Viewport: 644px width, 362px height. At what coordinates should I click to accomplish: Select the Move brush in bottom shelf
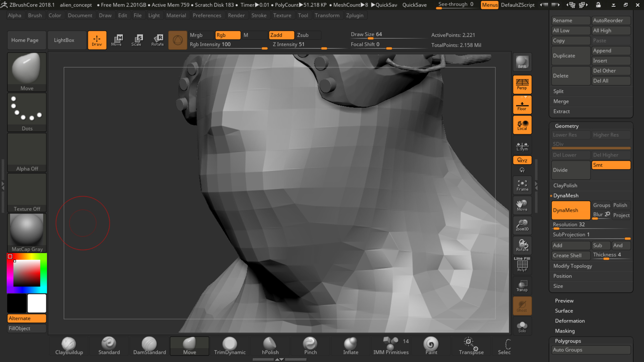pyautogui.click(x=190, y=346)
